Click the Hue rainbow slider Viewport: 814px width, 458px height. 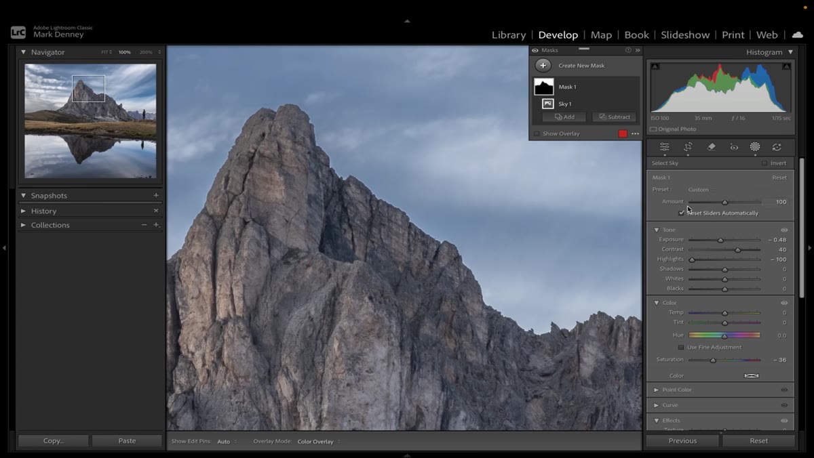pos(724,335)
